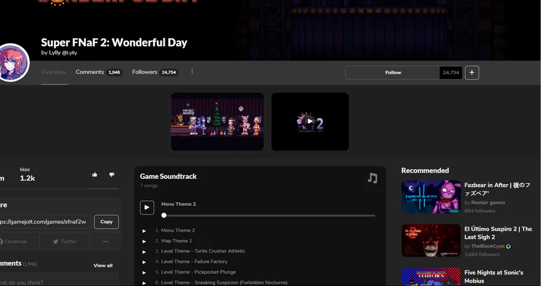Click the thumbs down dislike icon
Image resolution: width=541 pixels, height=286 pixels.
pyautogui.click(x=111, y=175)
